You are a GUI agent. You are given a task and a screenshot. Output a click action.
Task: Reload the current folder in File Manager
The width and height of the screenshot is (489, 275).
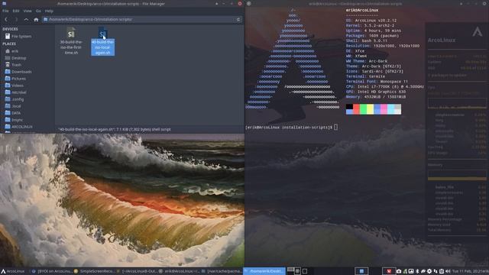(238, 19)
